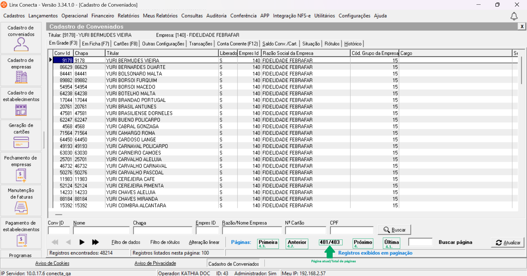This screenshot has height=276, width=527.
Task: Click the Atualizar refresh button
Action: click(508, 243)
